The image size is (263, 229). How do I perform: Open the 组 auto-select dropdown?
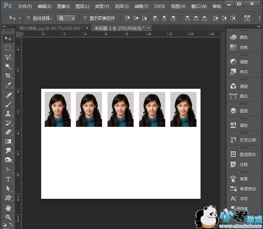click(x=66, y=18)
